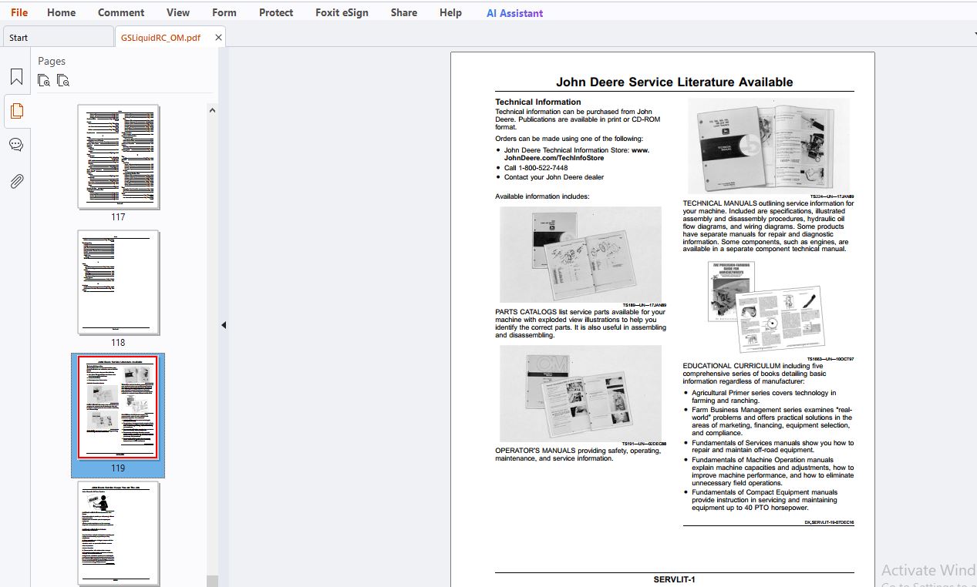Click 'Contact your John Deere dealer' text
The width and height of the screenshot is (977, 587).
554,177
